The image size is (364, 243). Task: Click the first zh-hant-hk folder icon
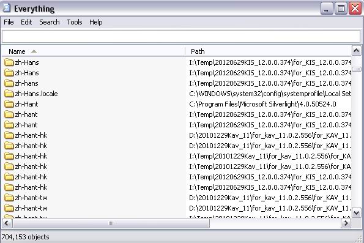[9, 135]
